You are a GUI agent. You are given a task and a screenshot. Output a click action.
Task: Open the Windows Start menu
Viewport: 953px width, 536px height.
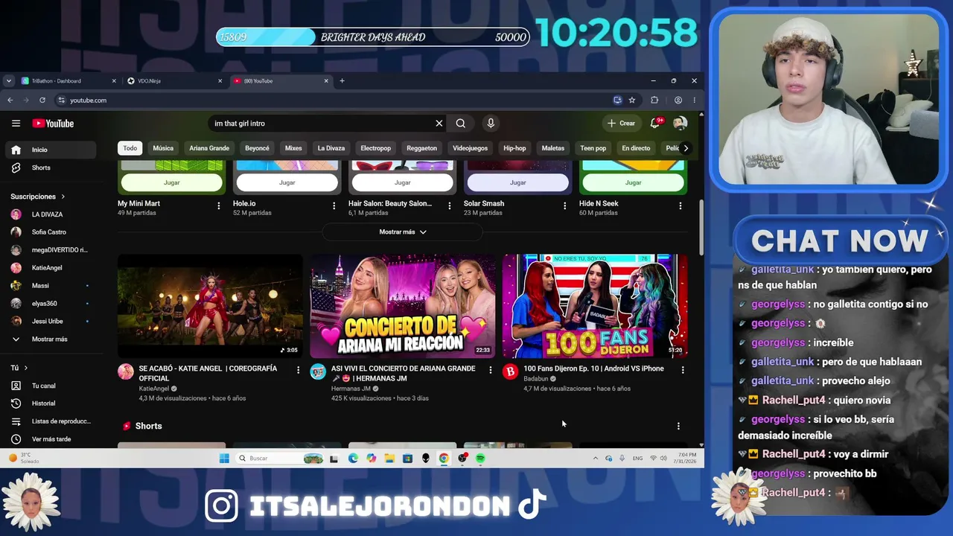tap(224, 459)
